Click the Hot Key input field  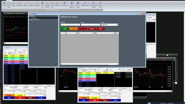[x=70, y=25]
